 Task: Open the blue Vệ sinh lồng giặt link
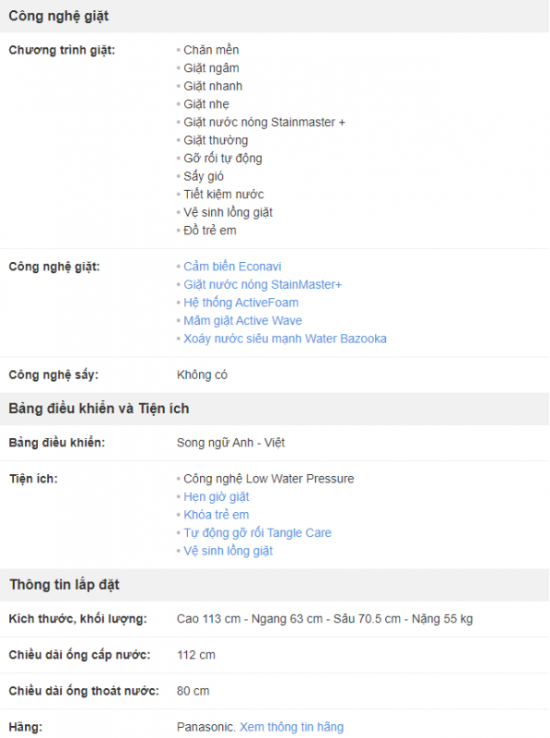coord(228,551)
